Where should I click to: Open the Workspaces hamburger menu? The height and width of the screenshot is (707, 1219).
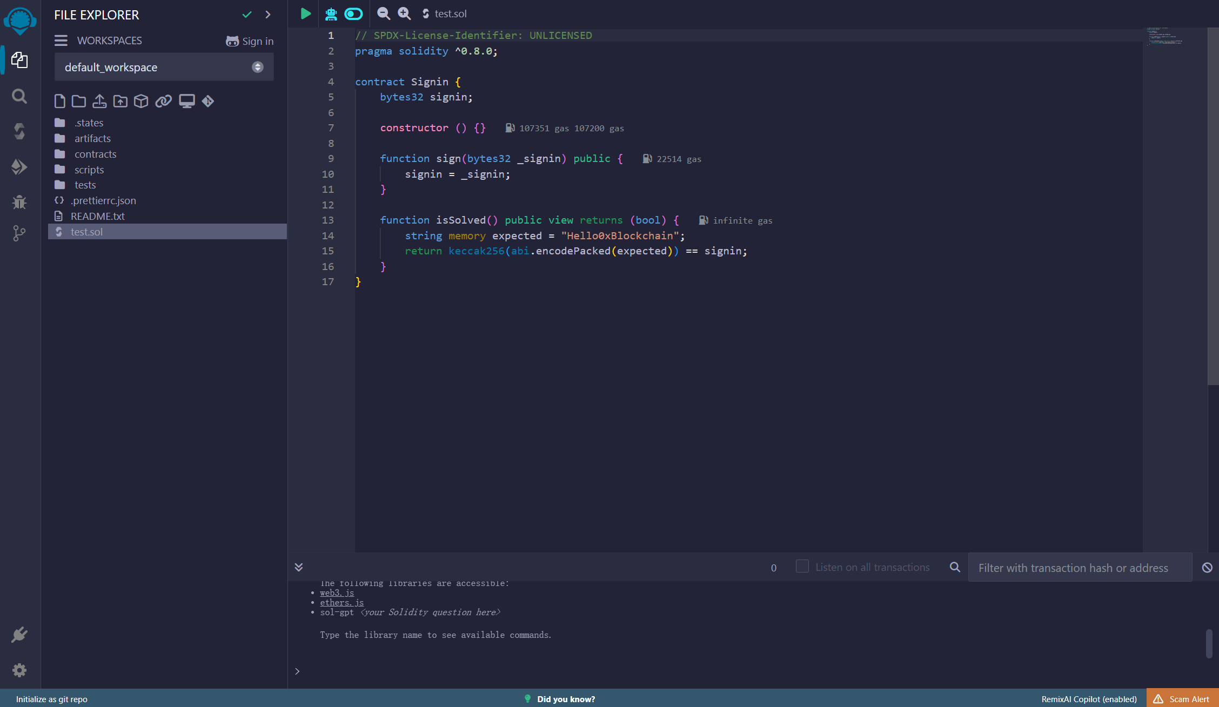(x=61, y=41)
